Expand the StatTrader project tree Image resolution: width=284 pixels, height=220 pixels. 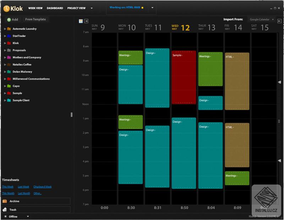pyautogui.click(x=5, y=36)
